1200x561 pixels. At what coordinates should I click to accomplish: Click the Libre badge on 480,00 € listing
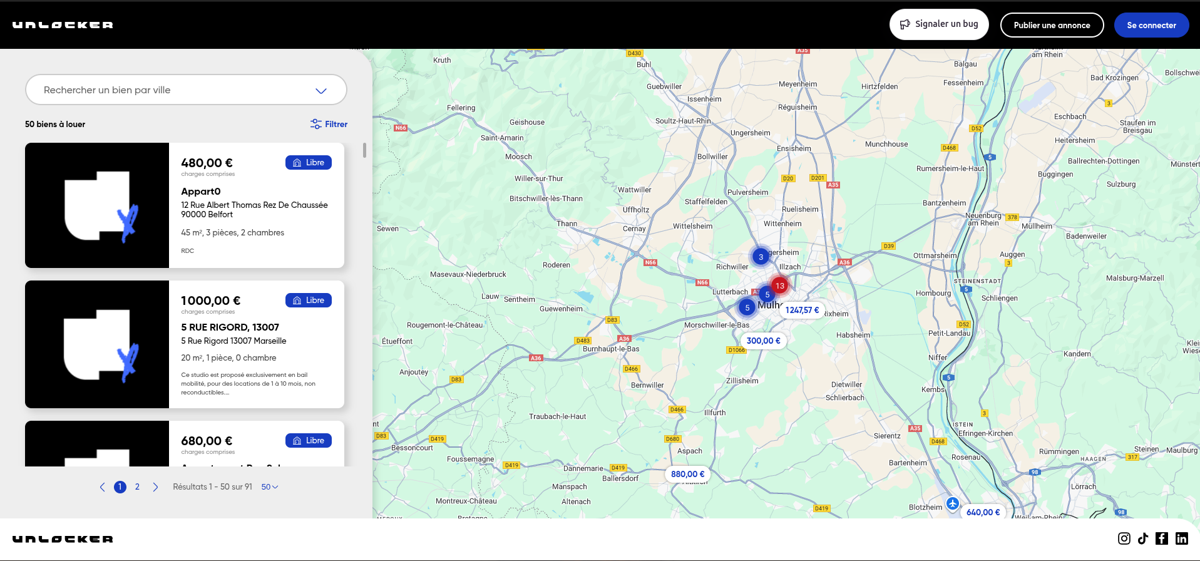click(309, 162)
